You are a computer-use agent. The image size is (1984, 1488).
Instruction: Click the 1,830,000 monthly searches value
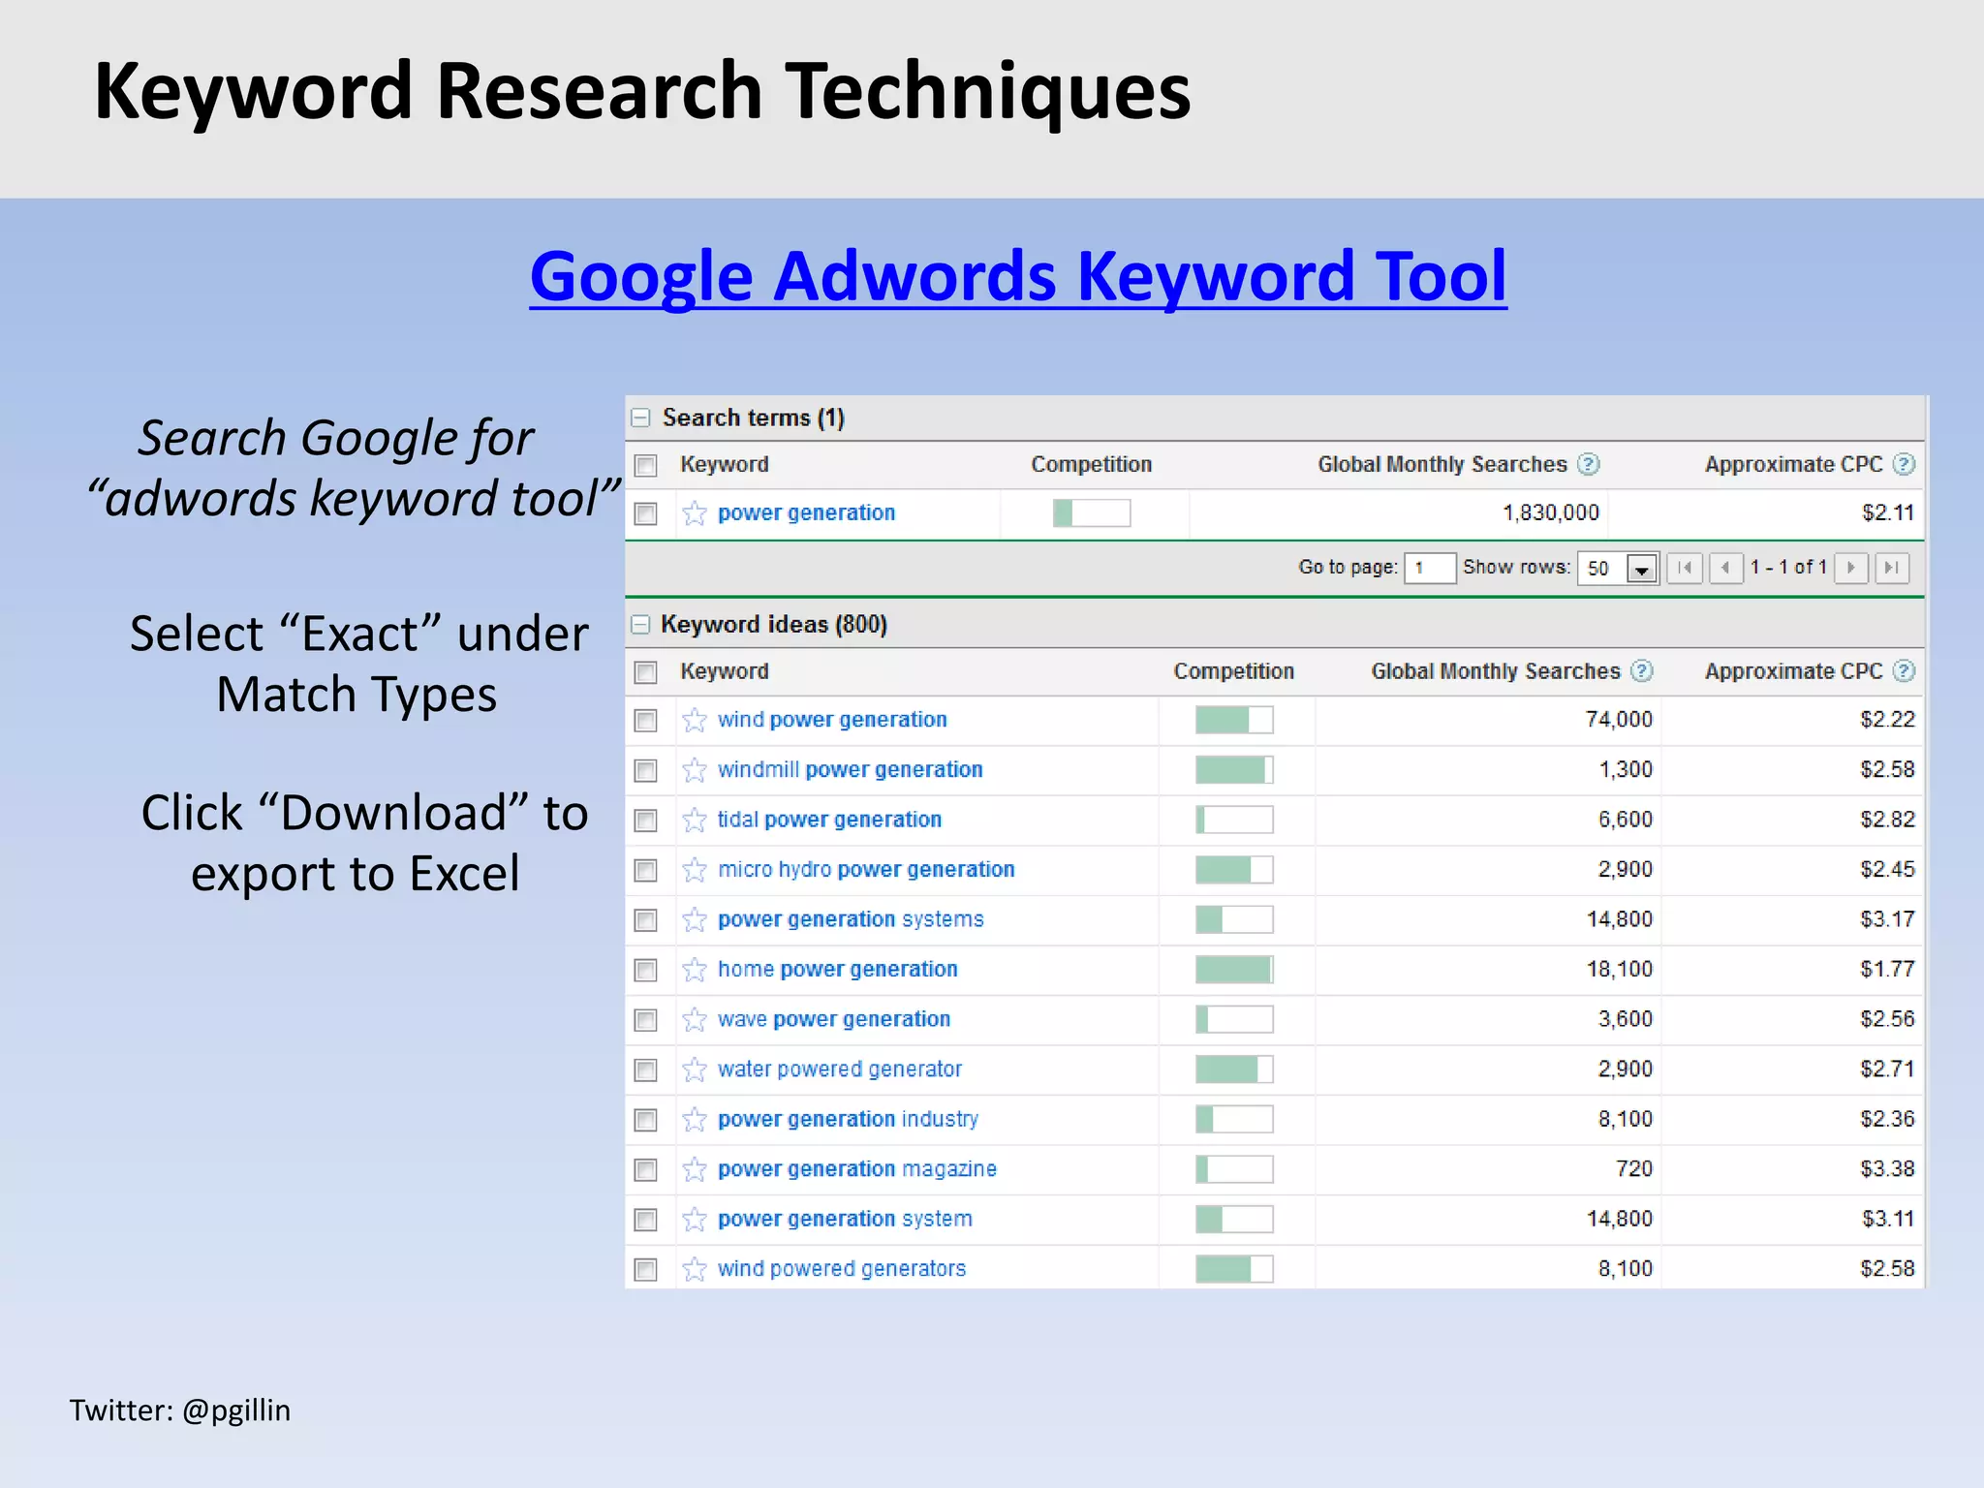(1550, 512)
